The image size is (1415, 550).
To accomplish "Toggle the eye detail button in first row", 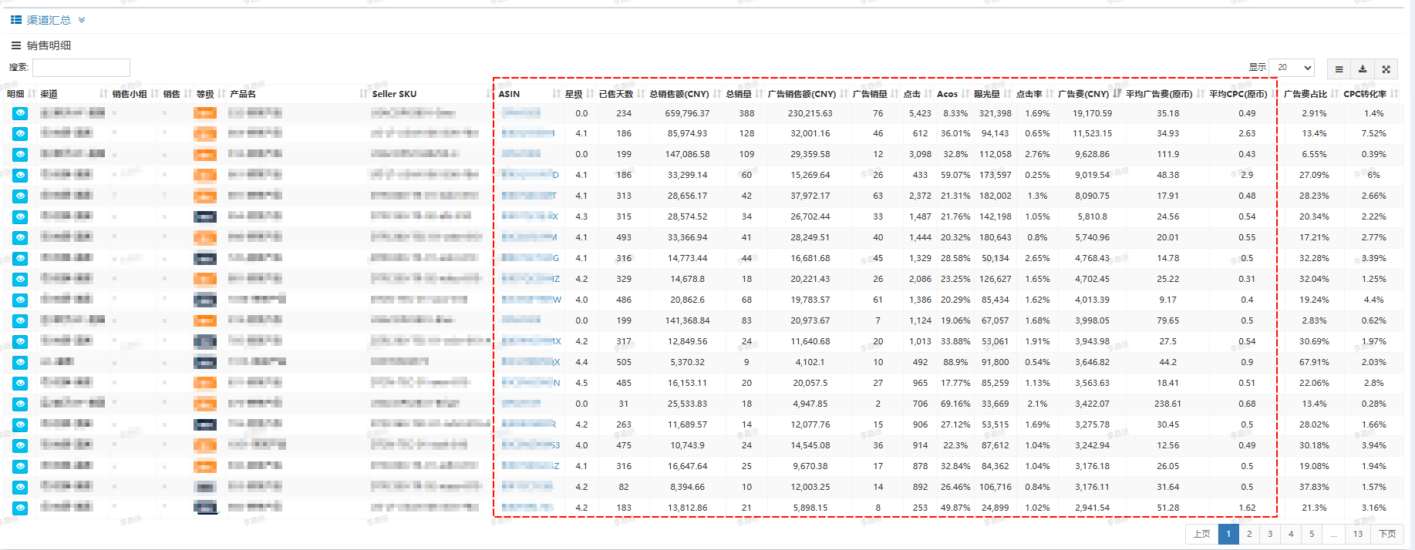I will click(x=20, y=113).
